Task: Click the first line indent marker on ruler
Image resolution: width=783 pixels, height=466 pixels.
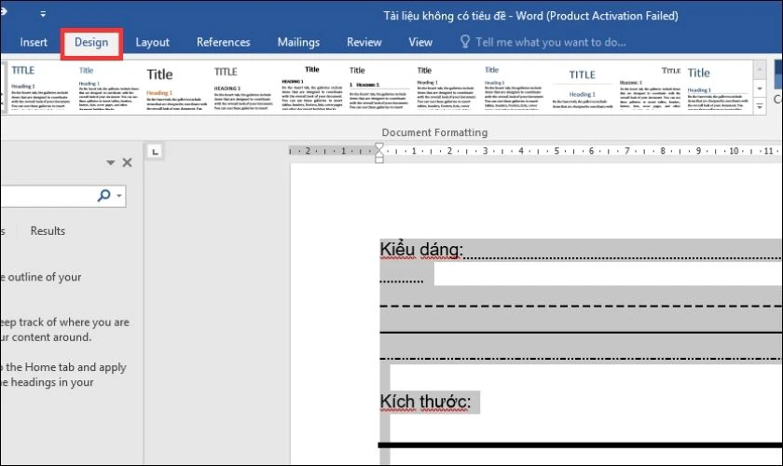Action: [x=379, y=147]
